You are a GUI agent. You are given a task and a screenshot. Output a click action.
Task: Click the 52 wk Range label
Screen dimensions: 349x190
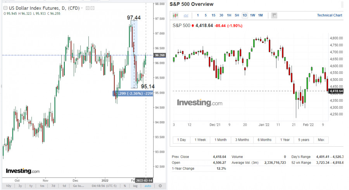[301, 163]
